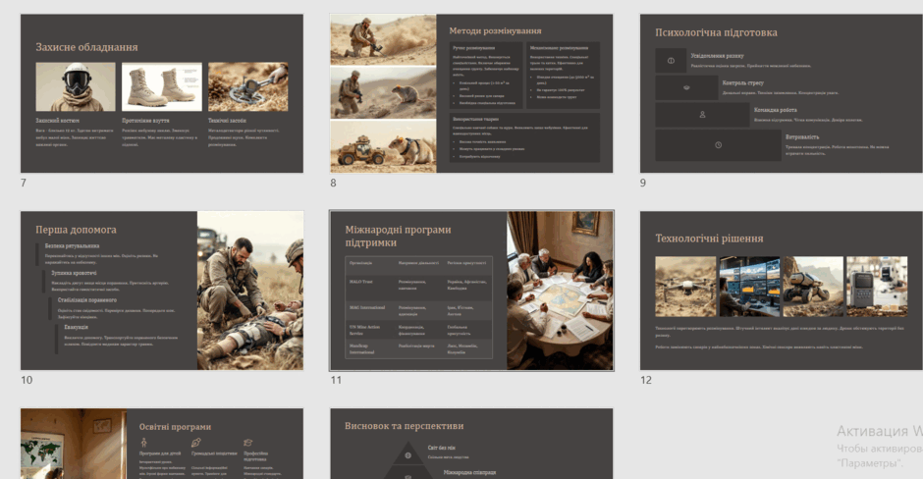Select the Перша допомога slide
923x479 pixels.
point(162,291)
